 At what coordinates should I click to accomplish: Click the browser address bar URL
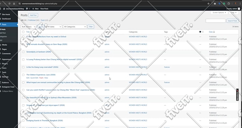(x=40, y=4)
